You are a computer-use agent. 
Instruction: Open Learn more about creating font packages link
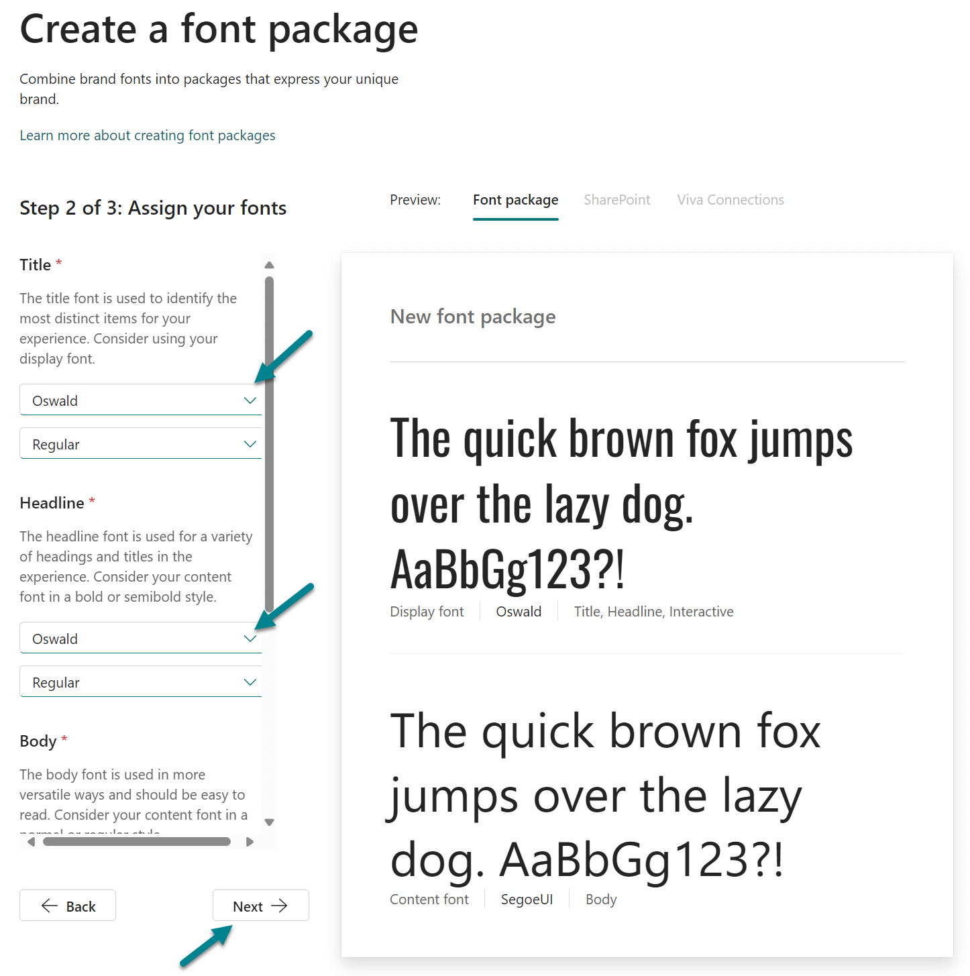[x=148, y=135]
